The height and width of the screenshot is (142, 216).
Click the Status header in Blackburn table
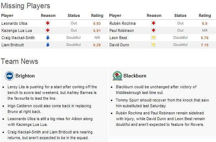pos(180,15)
